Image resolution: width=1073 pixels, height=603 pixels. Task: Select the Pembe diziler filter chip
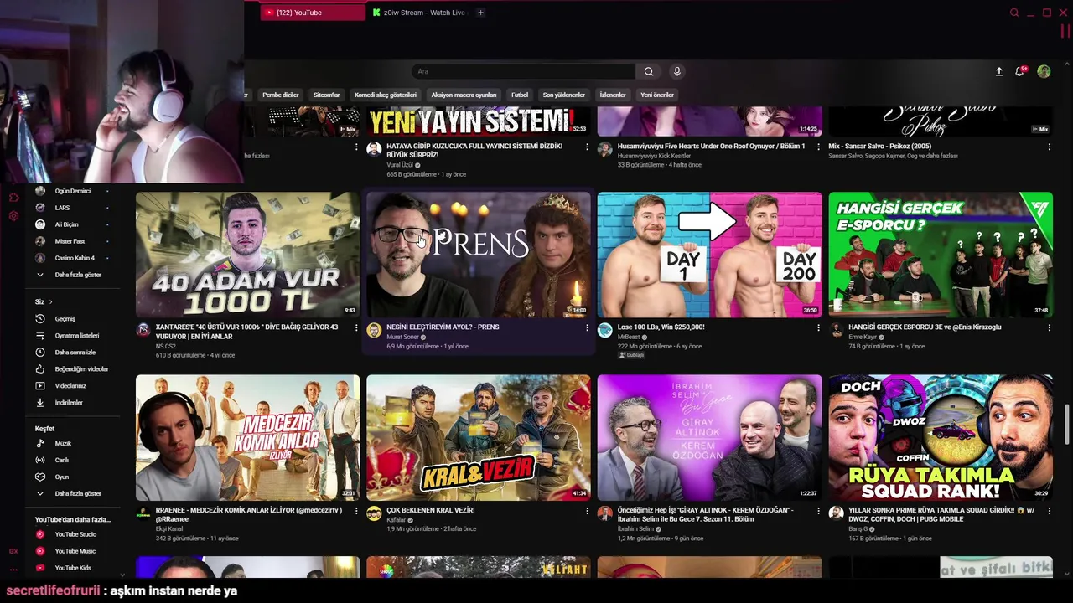pyautogui.click(x=281, y=95)
